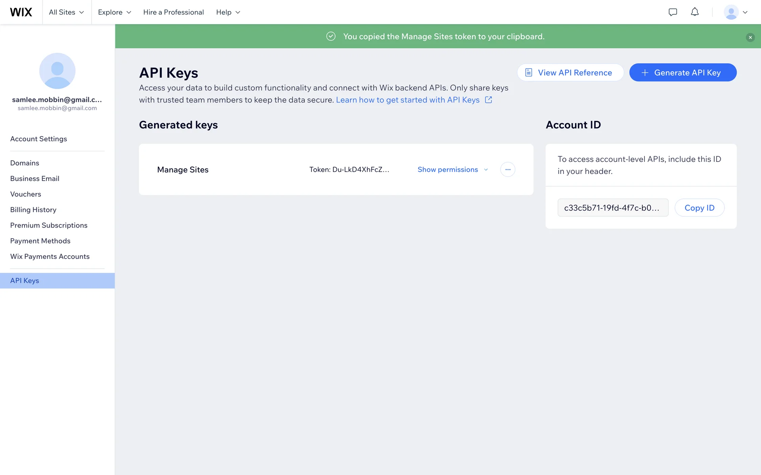Click the top-right account avatar icon
Viewport: 761px width, 475px height.
point(731,12)
